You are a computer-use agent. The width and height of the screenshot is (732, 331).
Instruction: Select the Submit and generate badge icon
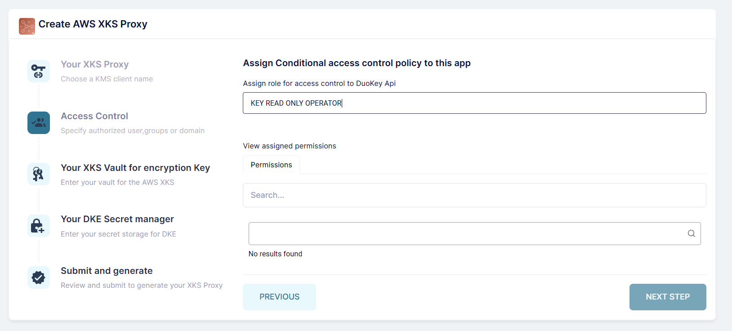pyautogui.click(x=39, y=277)
